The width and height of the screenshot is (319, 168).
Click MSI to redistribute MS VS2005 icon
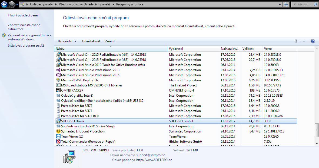point(58,85)
